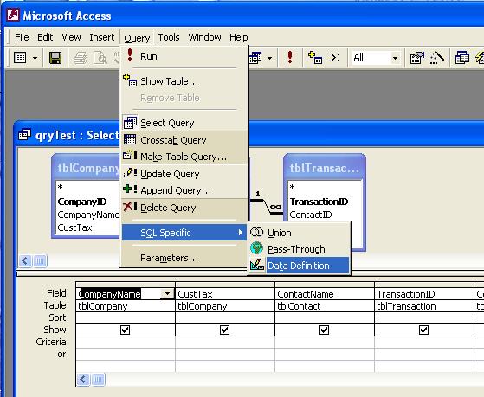Click the Print Preview toolbar icon
This screenshot has height=397, width=484.
coord(100,58)
